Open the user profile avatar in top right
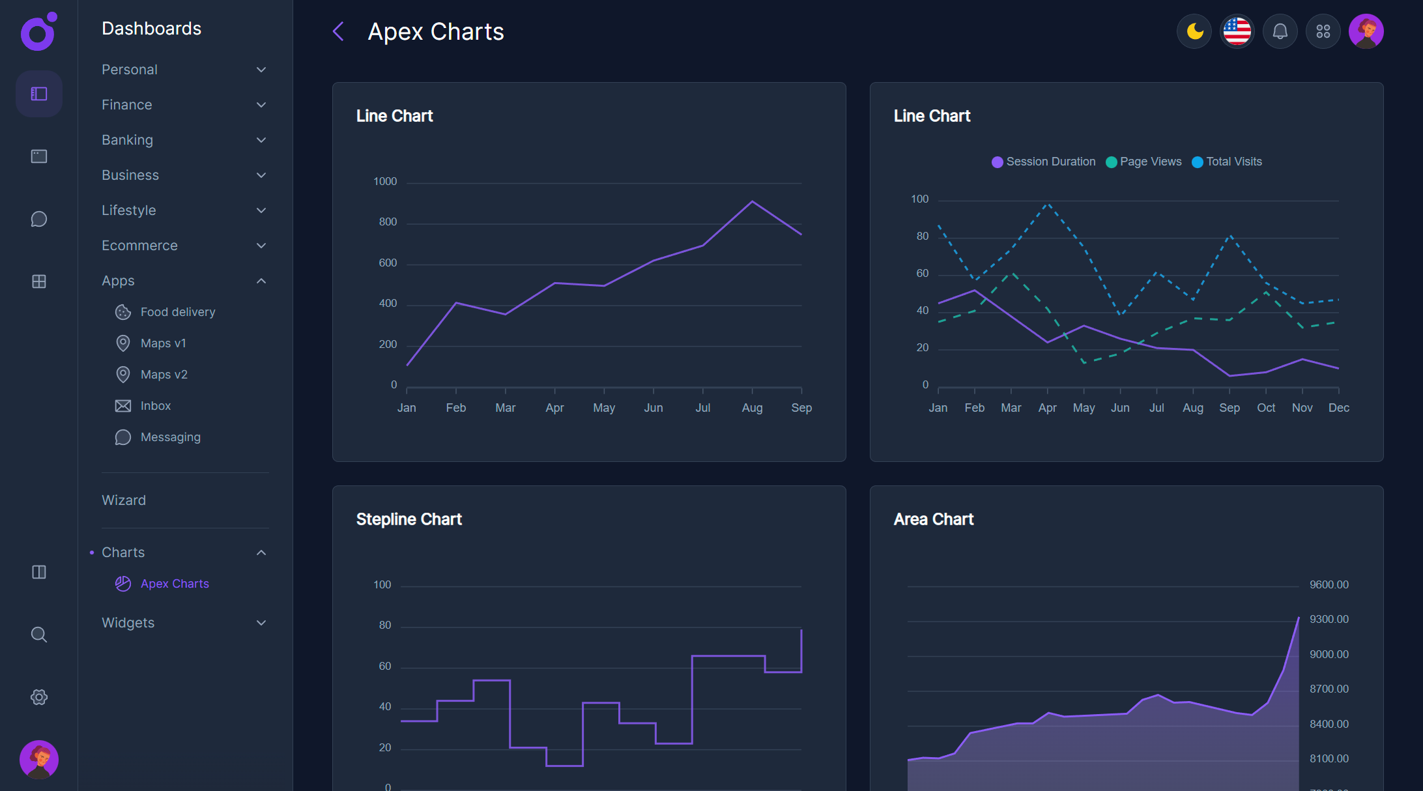This screenshot has height=791, width=1423. (1366, 31)
